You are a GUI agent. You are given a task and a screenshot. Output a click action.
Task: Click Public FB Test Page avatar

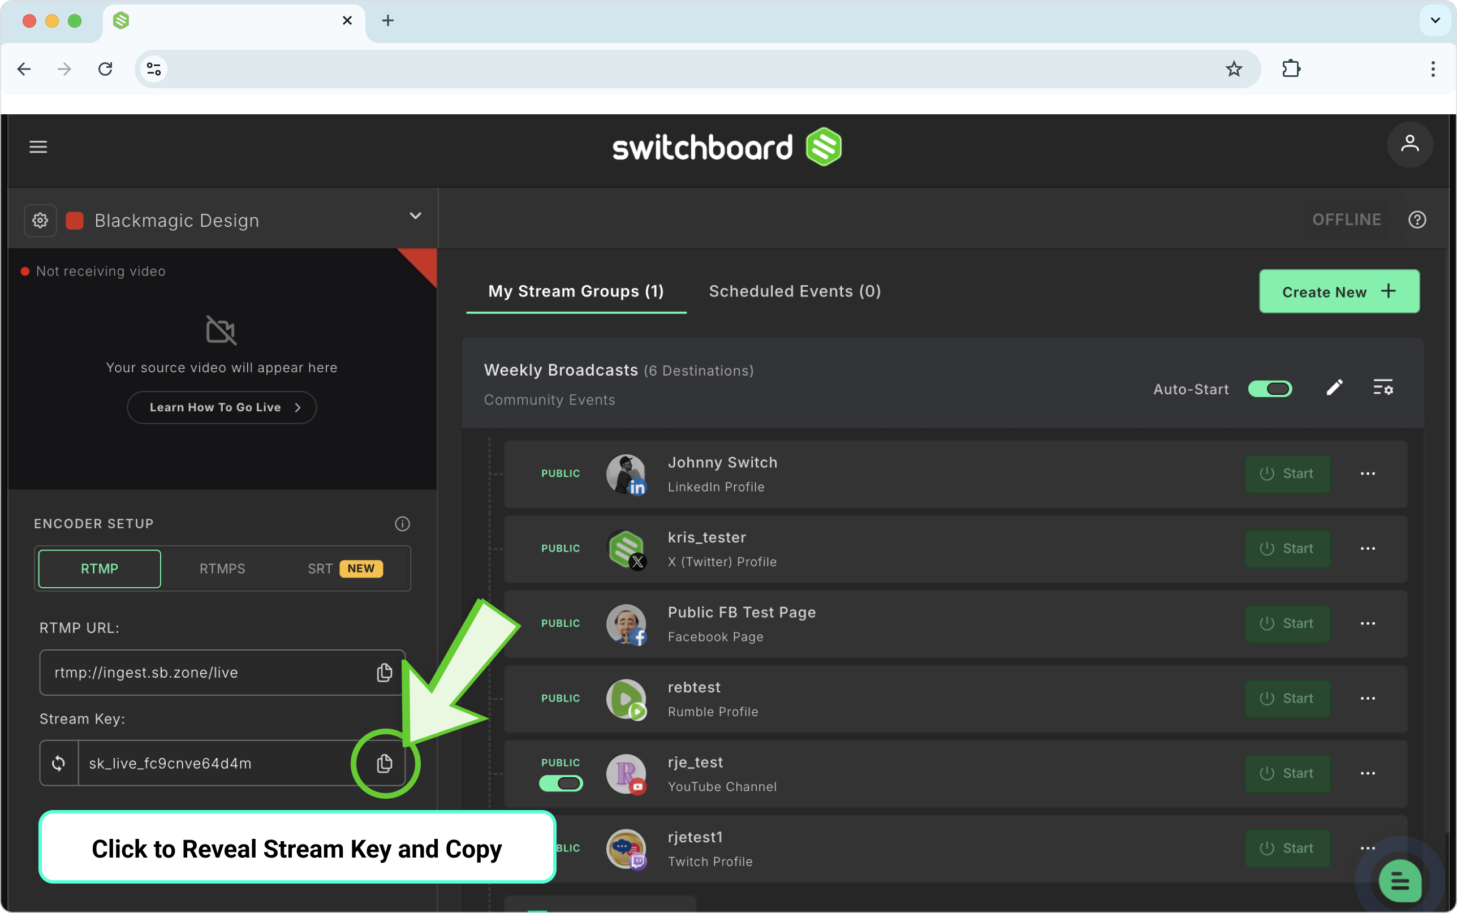tap(626, 624)
